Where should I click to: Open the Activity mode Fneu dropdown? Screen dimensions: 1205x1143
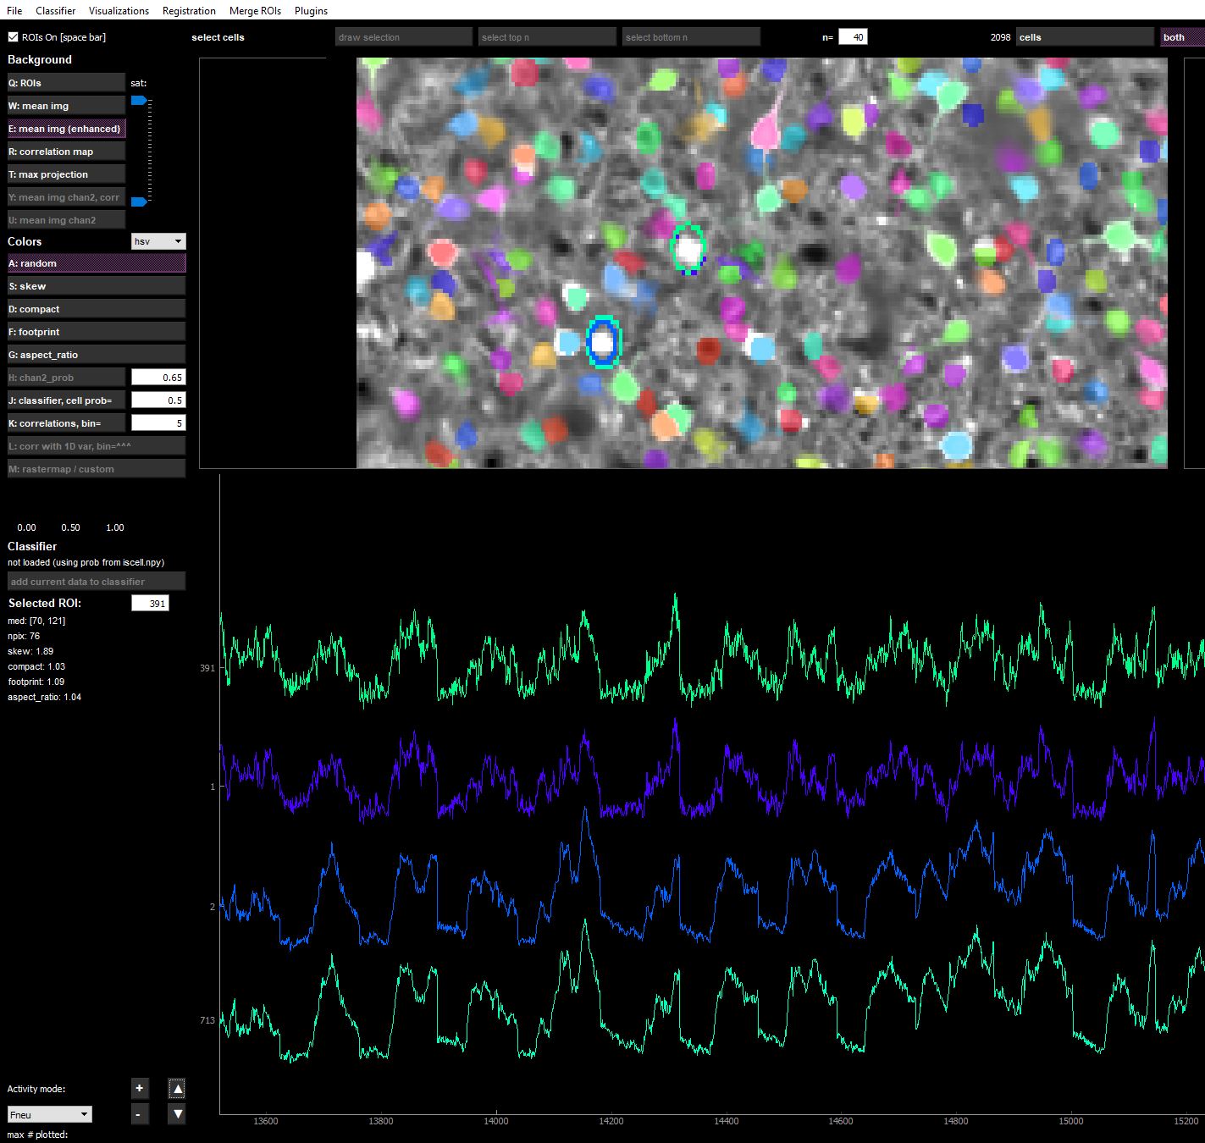pos(49,1113)
